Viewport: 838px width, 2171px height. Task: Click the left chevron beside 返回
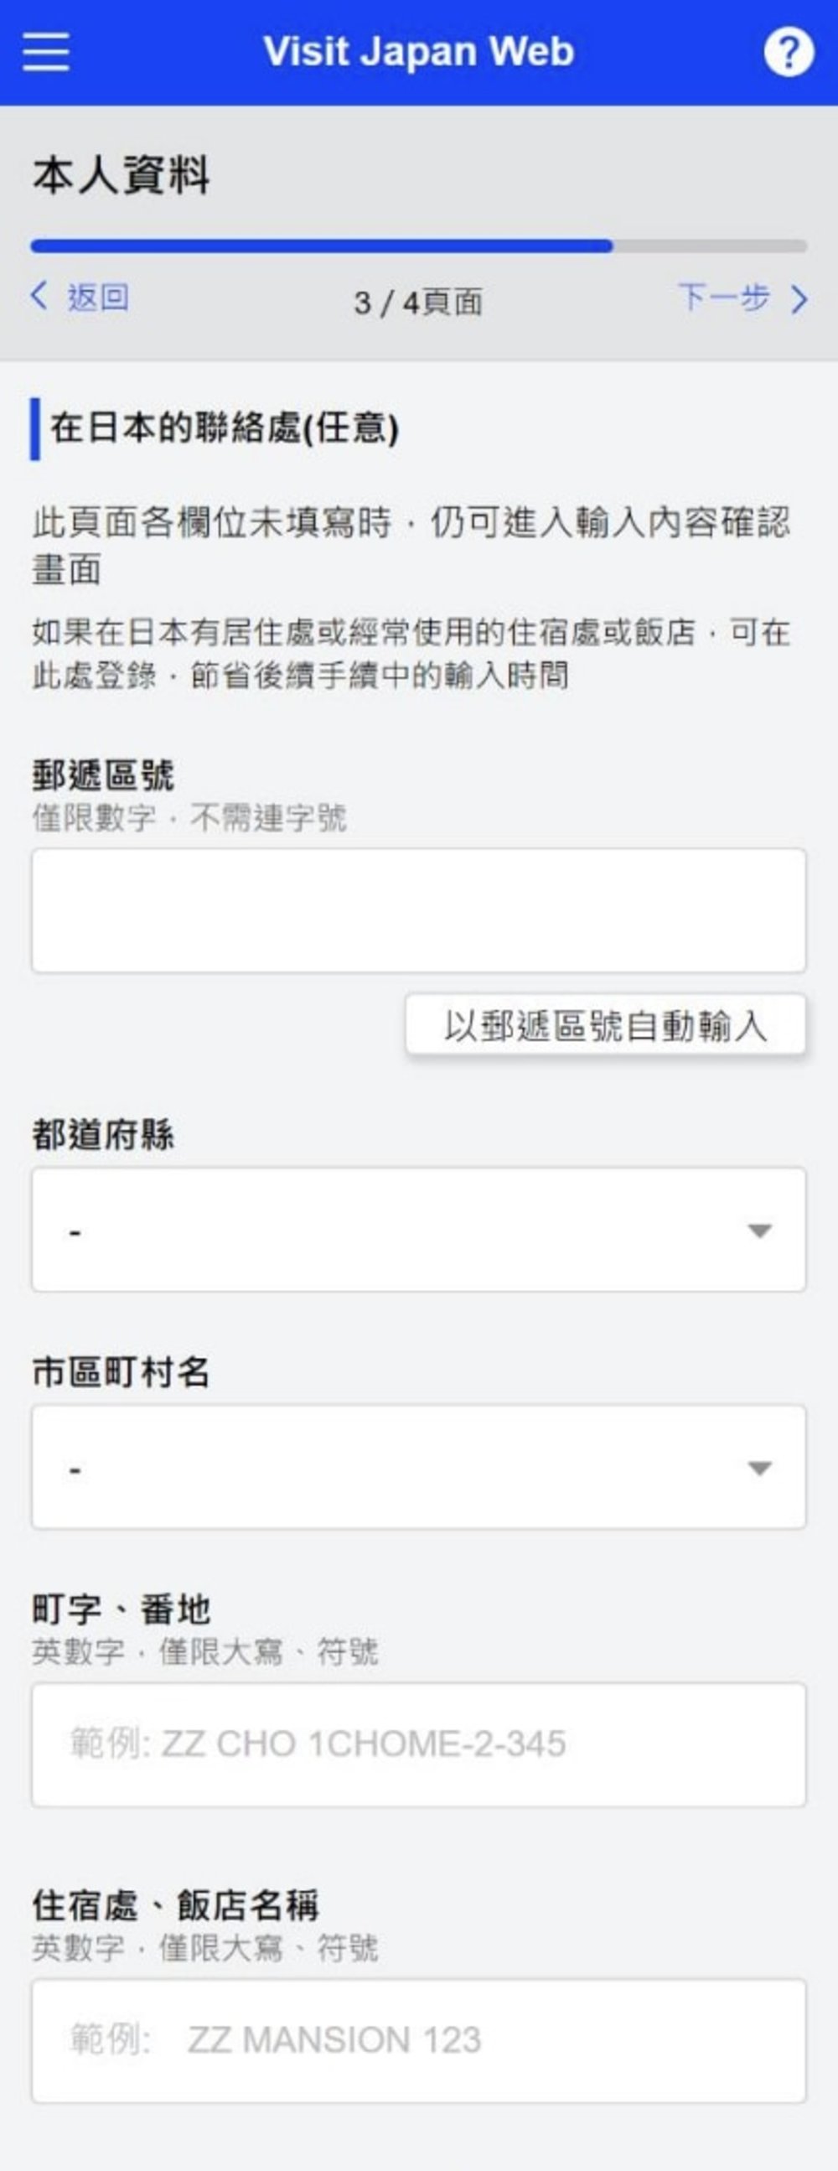click(38, 299)
